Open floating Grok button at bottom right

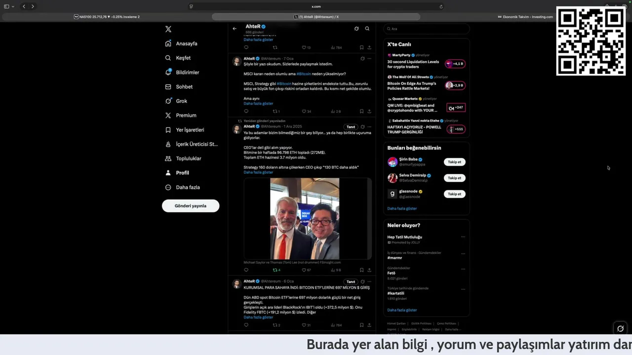coord(621,328)
